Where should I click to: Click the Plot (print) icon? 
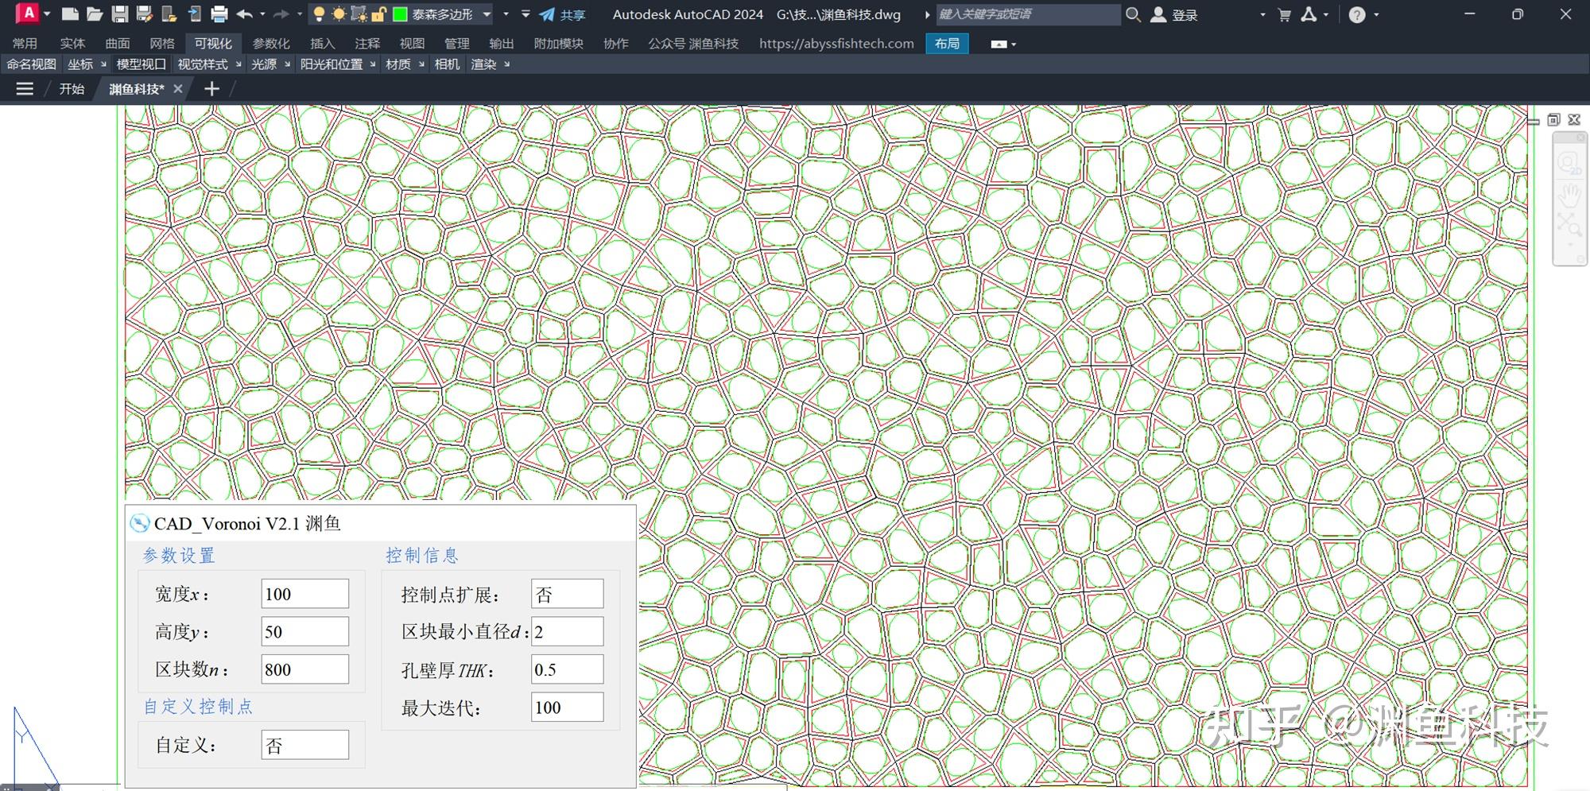(x=216, y=14)
